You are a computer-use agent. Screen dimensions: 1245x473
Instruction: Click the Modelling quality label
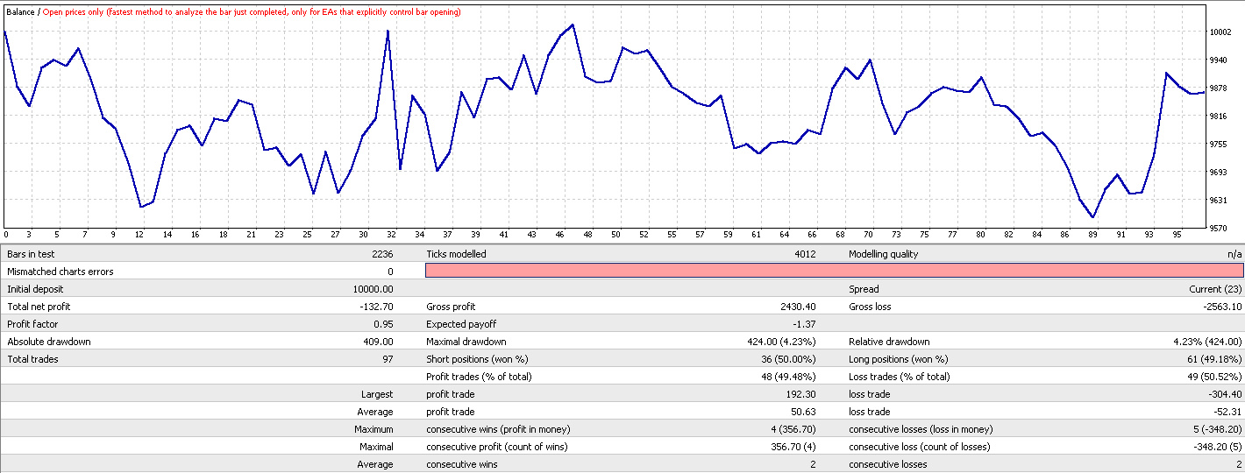tap(883, 254)
